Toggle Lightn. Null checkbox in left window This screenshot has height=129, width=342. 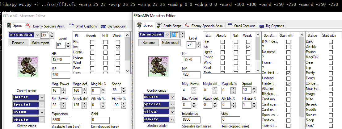click(x=105, y=52)
